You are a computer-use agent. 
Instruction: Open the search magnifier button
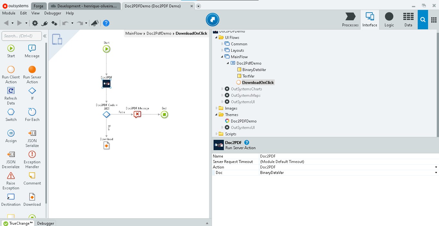(x=423, y=20)
